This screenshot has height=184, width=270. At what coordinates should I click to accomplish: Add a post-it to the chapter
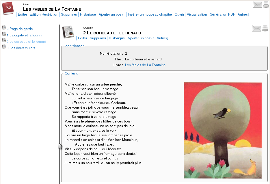141,38
